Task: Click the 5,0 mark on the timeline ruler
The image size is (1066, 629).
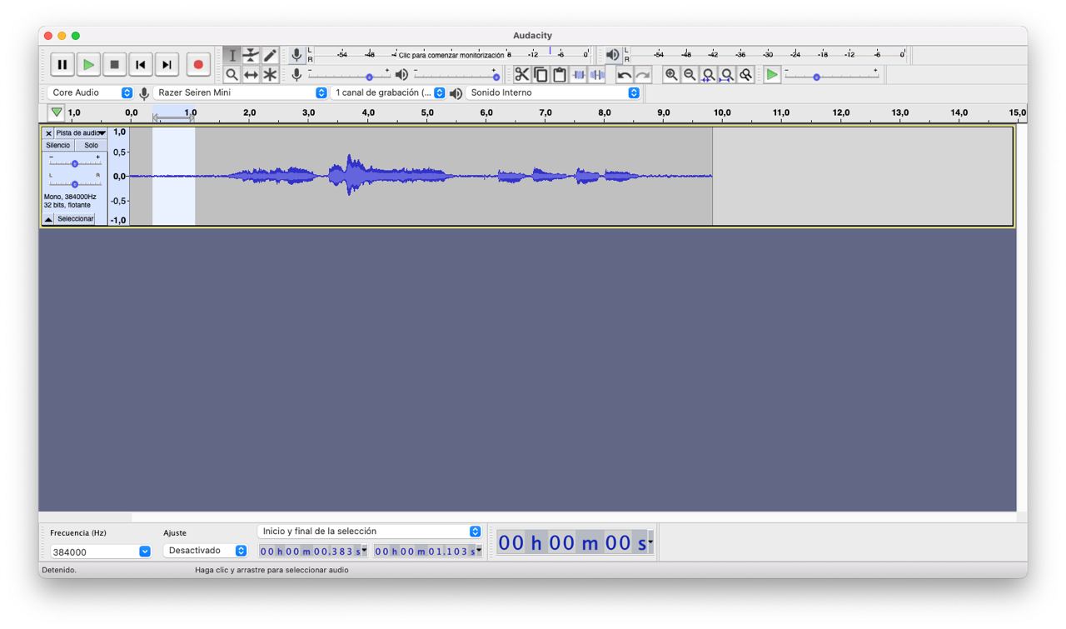Action: [x=427, y=112]
